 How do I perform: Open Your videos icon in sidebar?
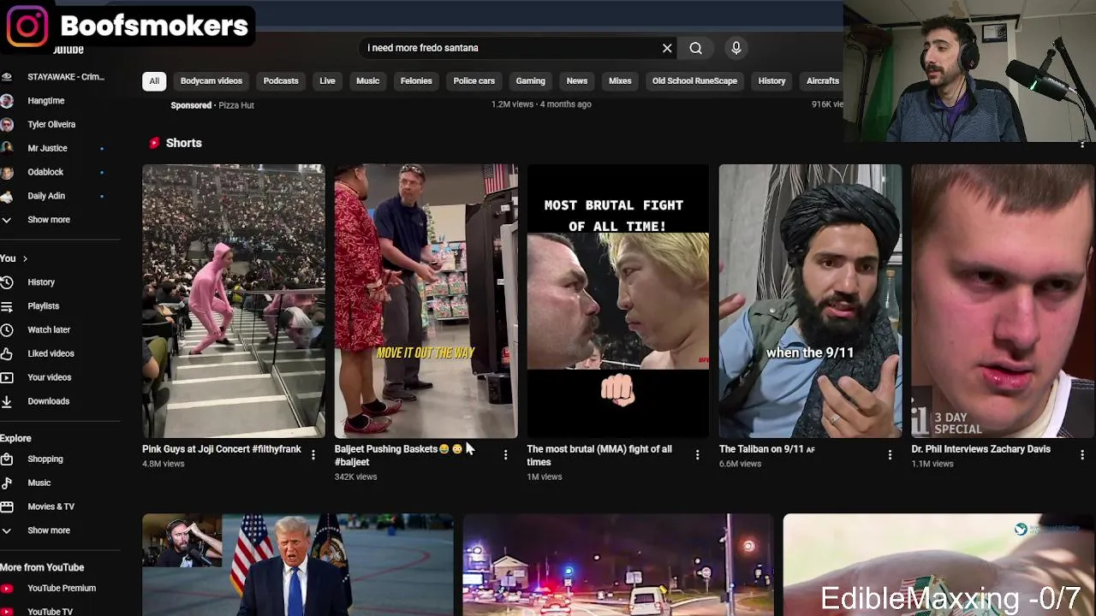tap(7, 377)
